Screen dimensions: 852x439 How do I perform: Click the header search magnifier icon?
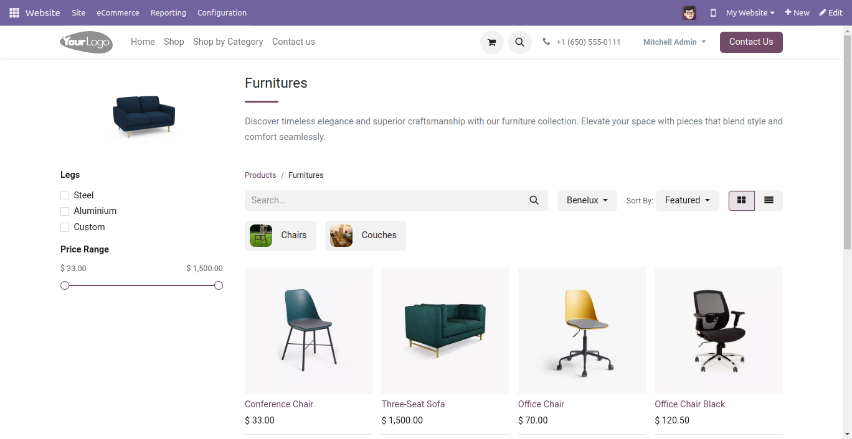coord(519,42)
